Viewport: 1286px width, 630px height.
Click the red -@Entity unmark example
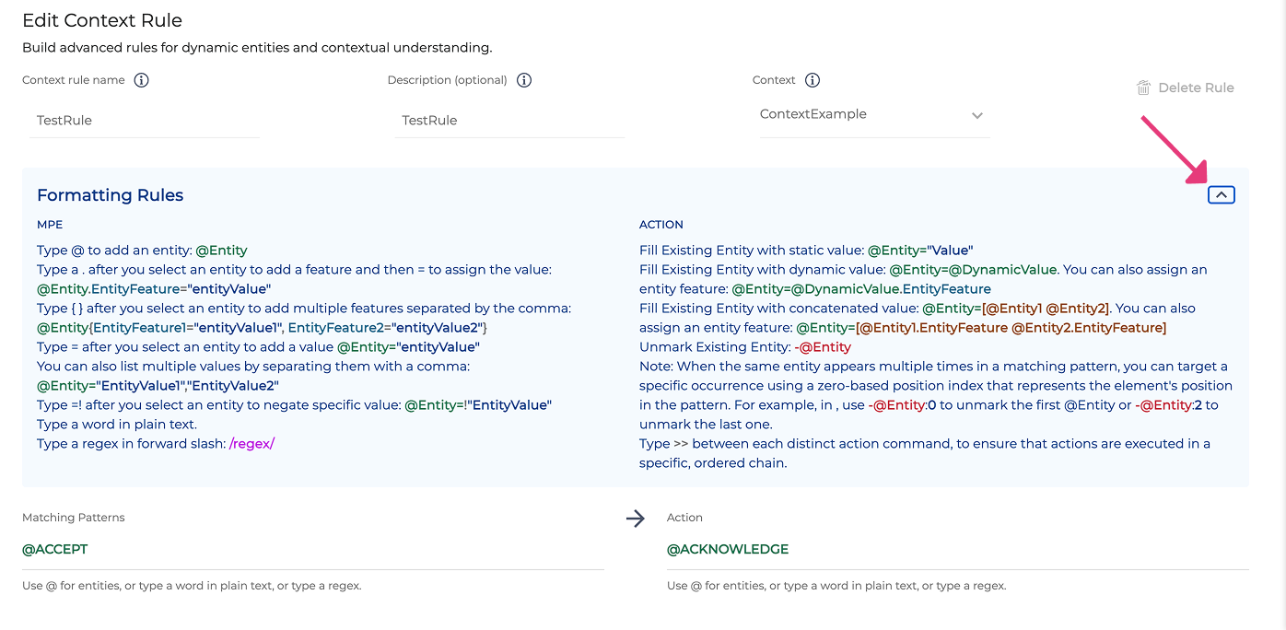[822, 347]
